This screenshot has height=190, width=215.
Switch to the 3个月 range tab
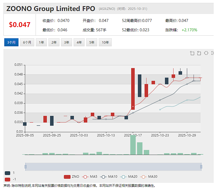(12, 42)
